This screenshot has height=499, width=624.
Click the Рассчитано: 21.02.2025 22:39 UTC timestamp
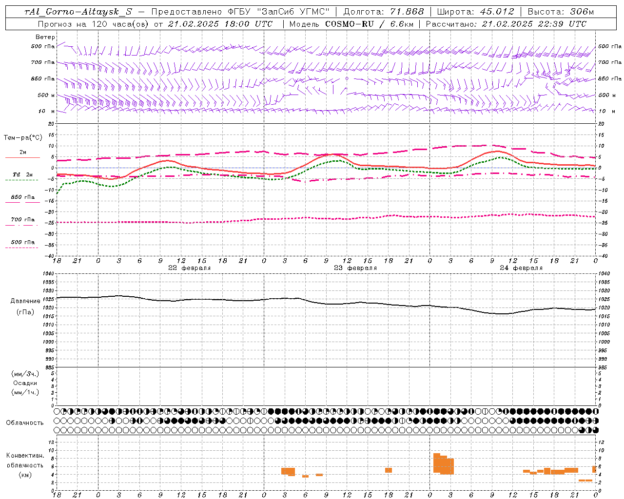506,24
